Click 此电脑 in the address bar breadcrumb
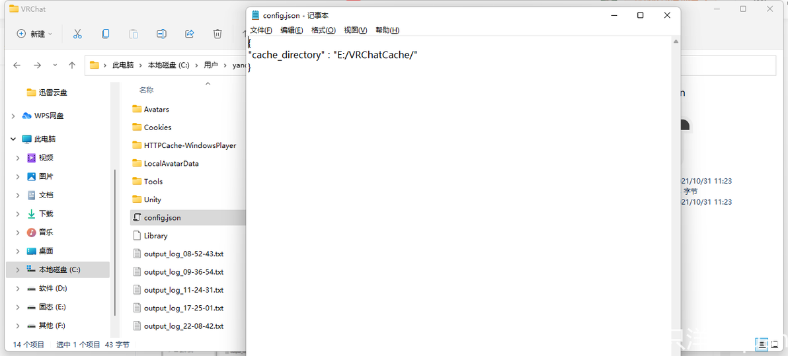Image resolution: width=788 pixels, height=356 pixels. point(123,65)
